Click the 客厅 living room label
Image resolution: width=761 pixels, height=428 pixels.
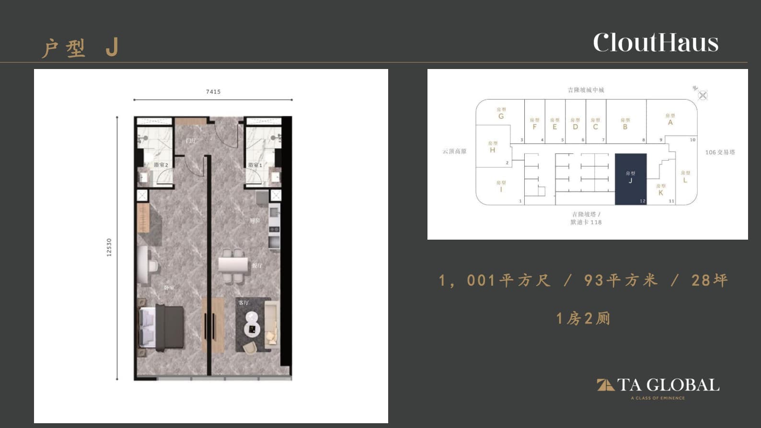tap(243, 302)
